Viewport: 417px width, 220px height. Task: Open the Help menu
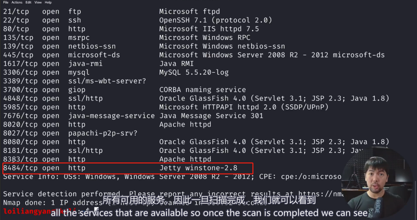[x=48, y=2]
